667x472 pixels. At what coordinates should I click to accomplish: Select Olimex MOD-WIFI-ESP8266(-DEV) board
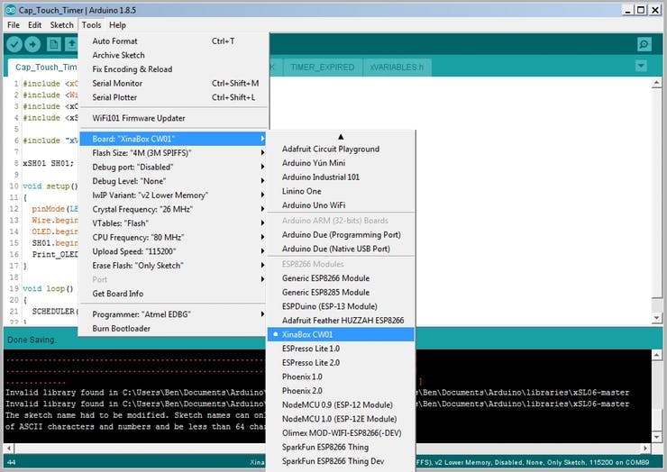tap(341, 433)
